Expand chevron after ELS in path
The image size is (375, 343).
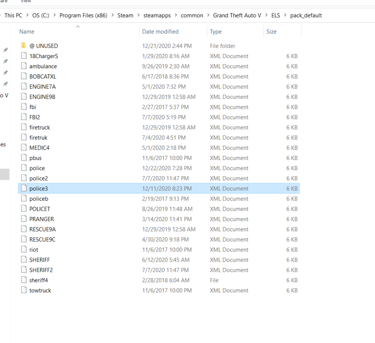(285, 15)
